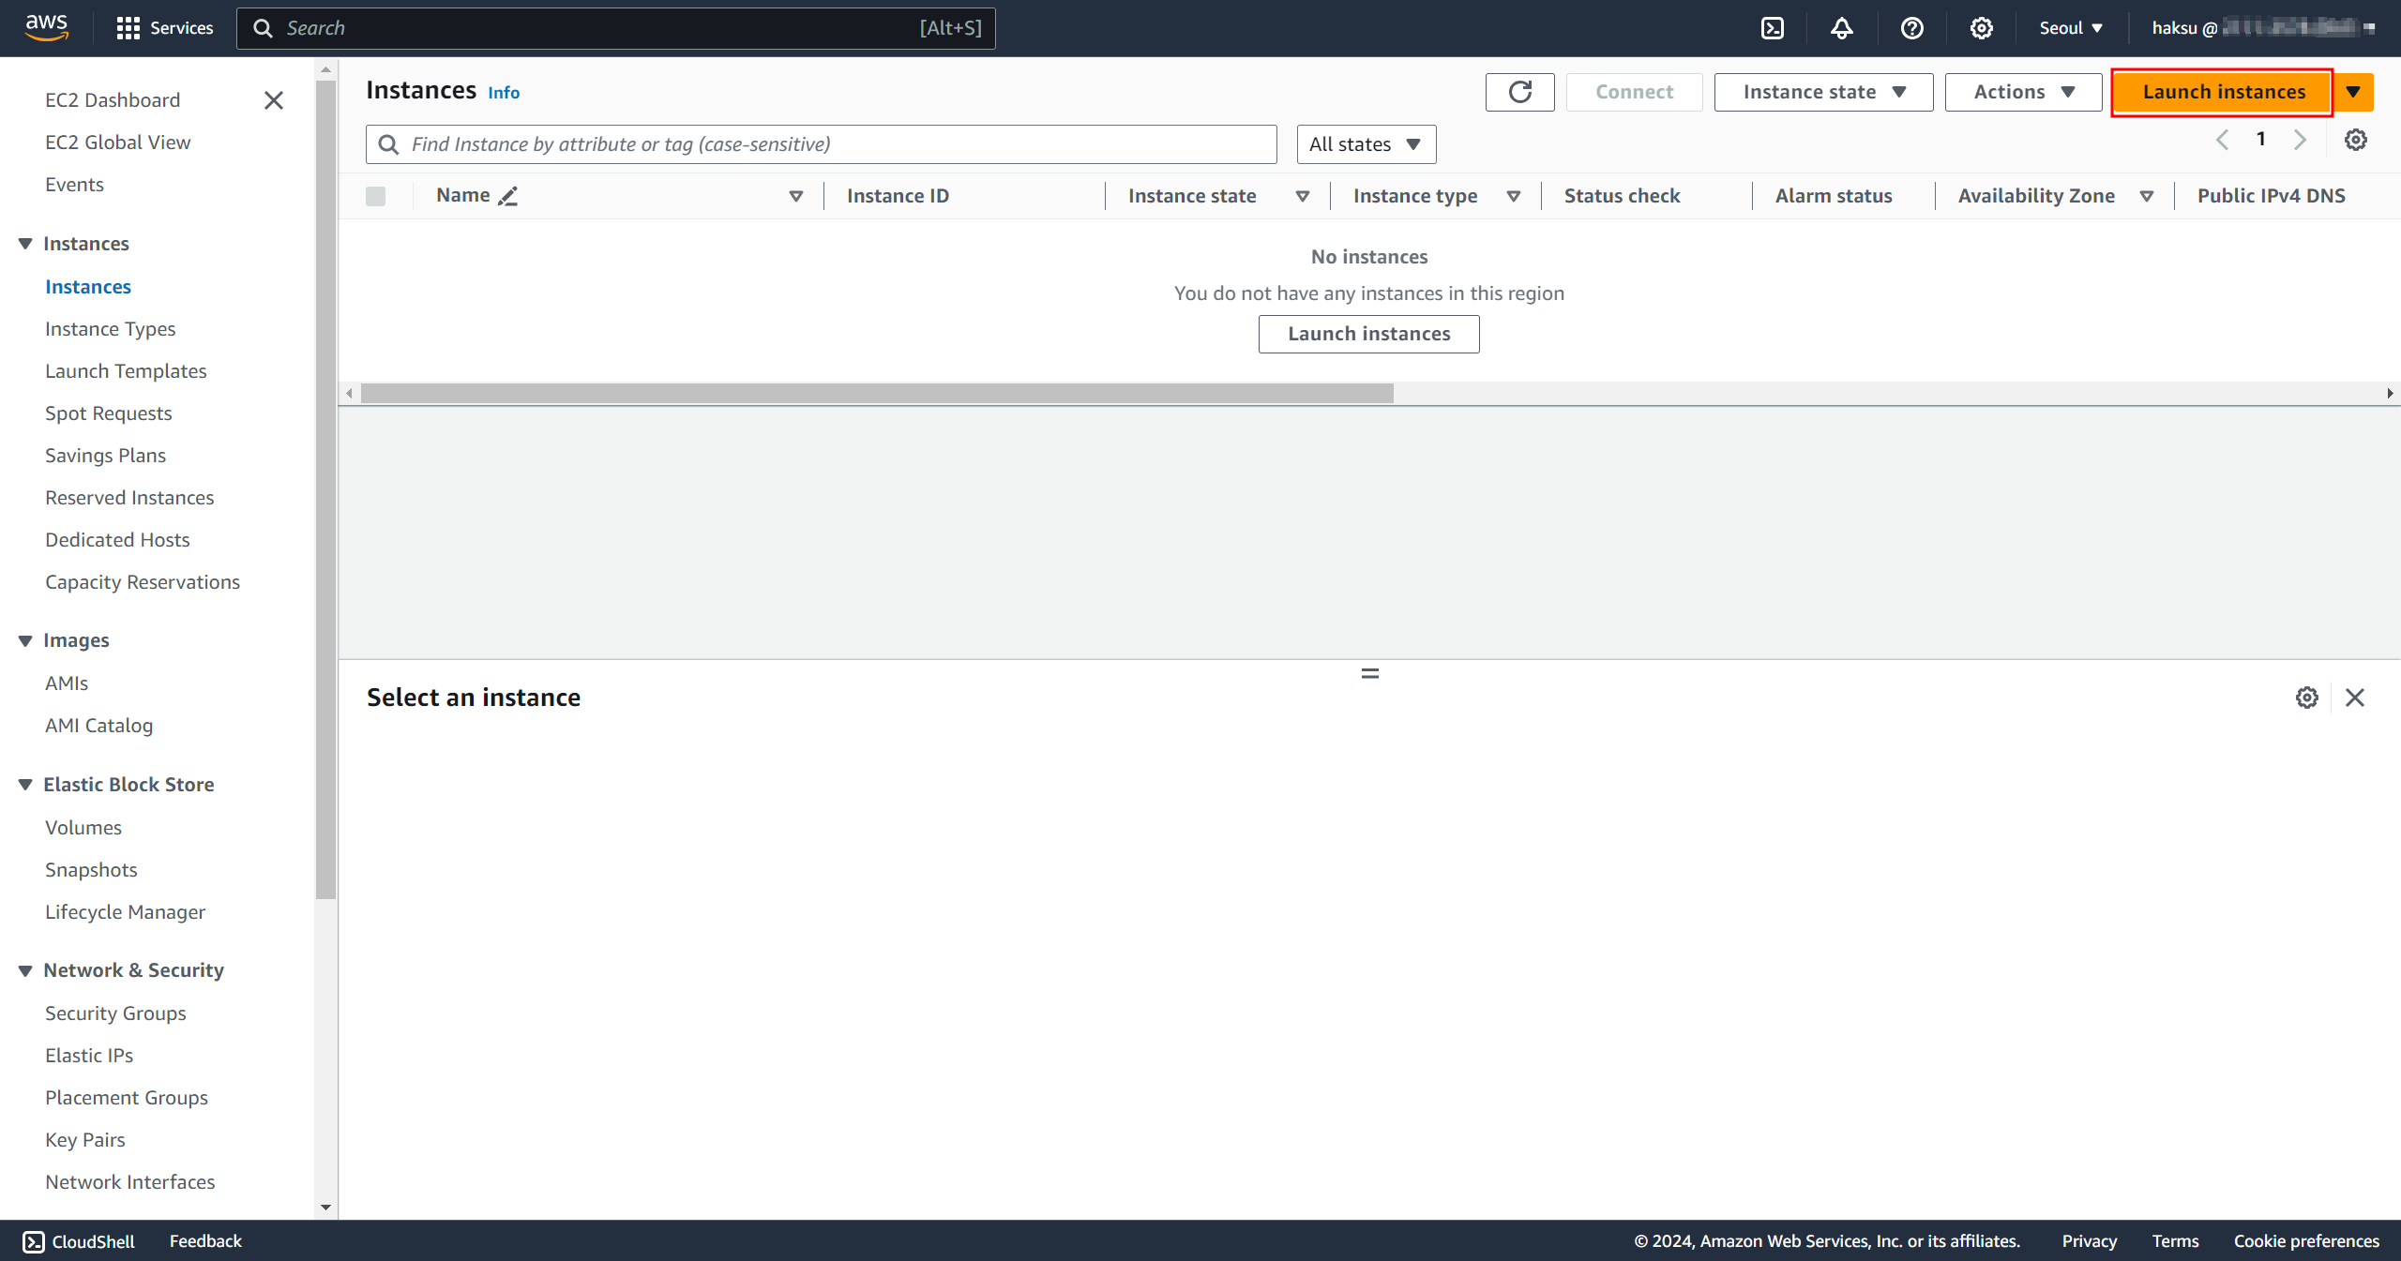Open the All states filter dropdown
The image size is (2401, 1261).
pos(1366,144)
